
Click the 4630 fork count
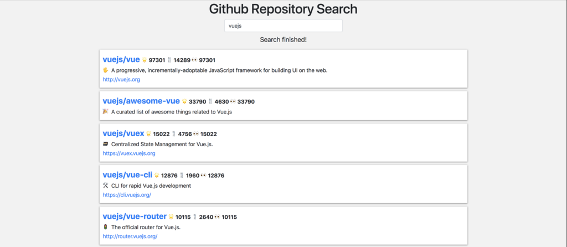click(221, 101)
